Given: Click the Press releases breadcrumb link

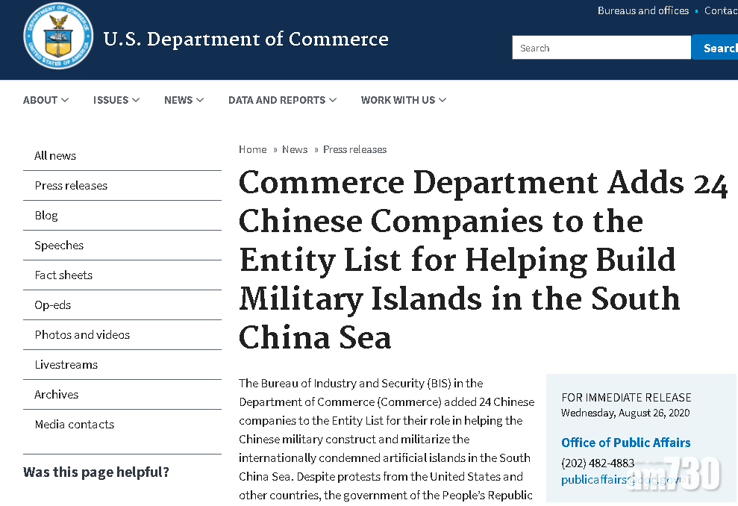Looking at the screenshot, I should (x=354, y=149).
